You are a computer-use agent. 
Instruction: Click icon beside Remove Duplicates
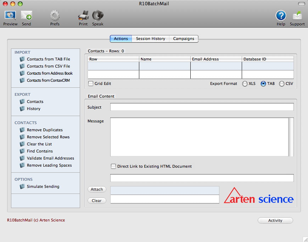[22, 130]
